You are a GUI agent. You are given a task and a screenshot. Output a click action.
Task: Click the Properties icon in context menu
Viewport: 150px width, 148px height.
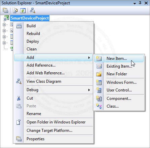click(x=19, y=139)
